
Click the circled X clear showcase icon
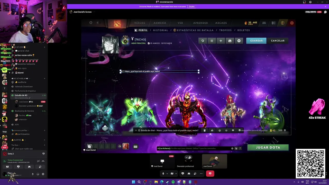click(x=239, y=41)
